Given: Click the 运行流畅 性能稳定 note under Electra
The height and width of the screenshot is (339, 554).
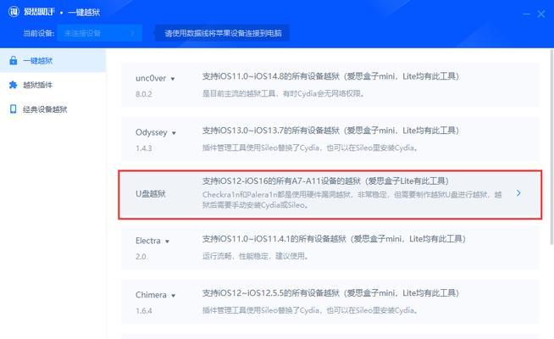Looking at the screenshot, I should tap(255, 256).
